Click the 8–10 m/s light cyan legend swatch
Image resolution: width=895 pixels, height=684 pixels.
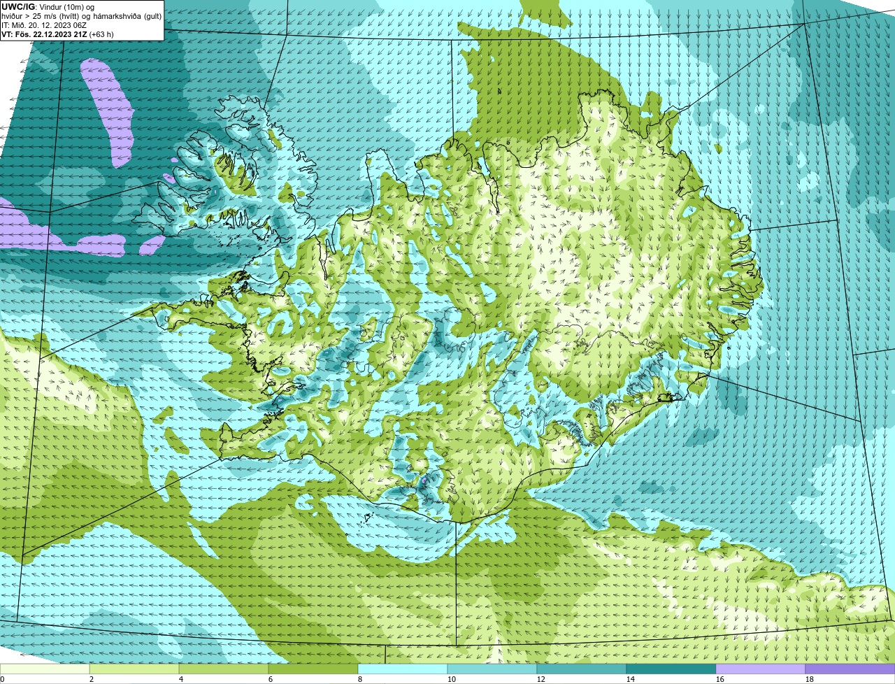pyautogui.click(x=403, y=669)
